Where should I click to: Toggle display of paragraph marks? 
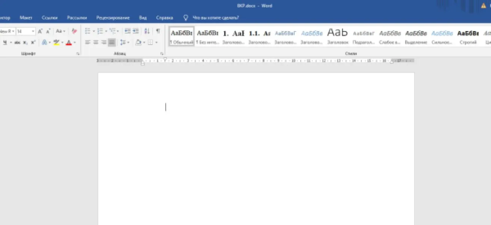[158, 31]
